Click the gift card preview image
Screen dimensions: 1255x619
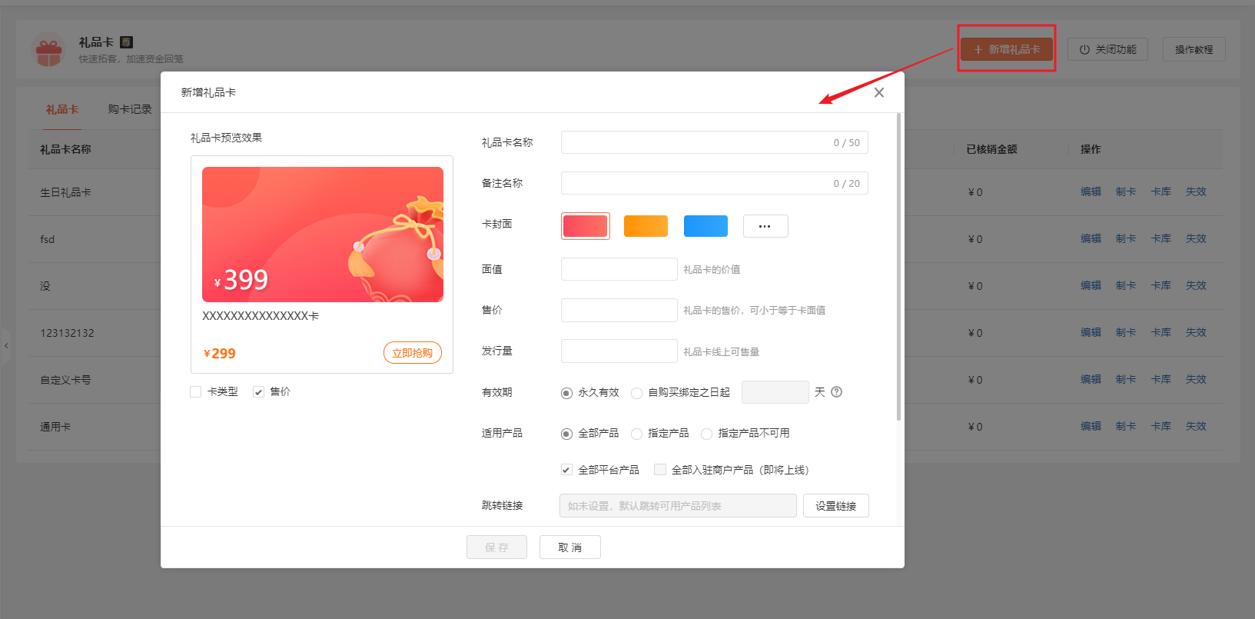[x=323, y=235]
